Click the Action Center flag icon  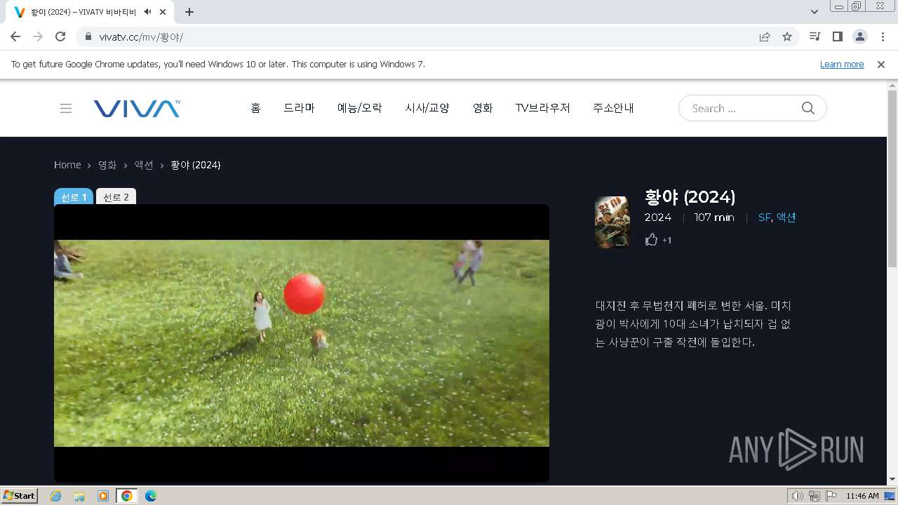(x=832, y=496)
